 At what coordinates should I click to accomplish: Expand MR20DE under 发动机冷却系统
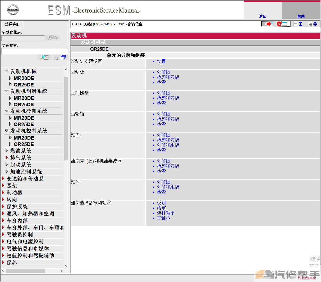pyautogui.click(x=10, y=118)
